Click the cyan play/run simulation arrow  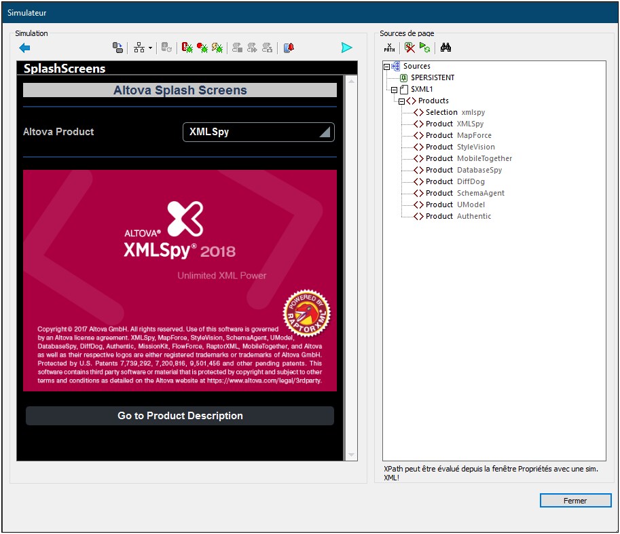tap(346, 48)
